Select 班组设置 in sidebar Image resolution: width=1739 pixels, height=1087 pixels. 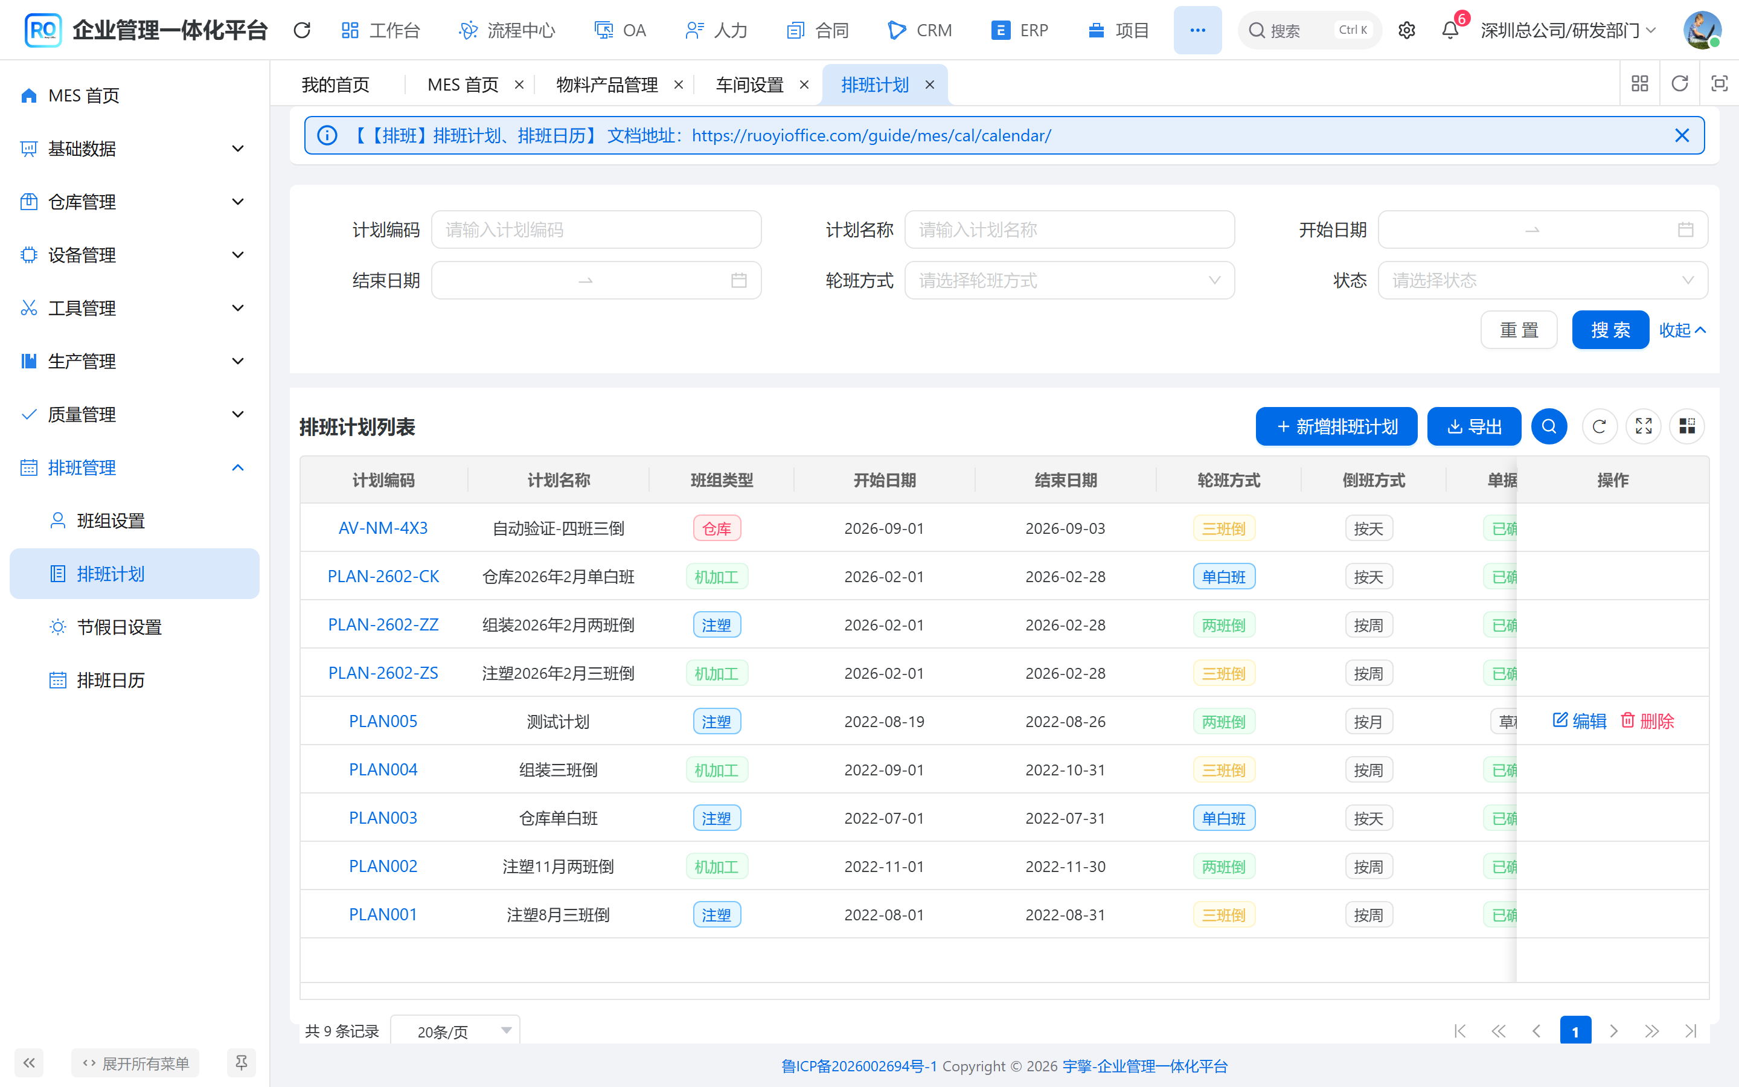pyautogui.click(x=135, y=521)
